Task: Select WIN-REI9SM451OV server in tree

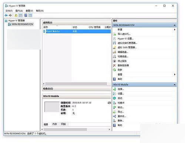Action: (x=22, y=24)
